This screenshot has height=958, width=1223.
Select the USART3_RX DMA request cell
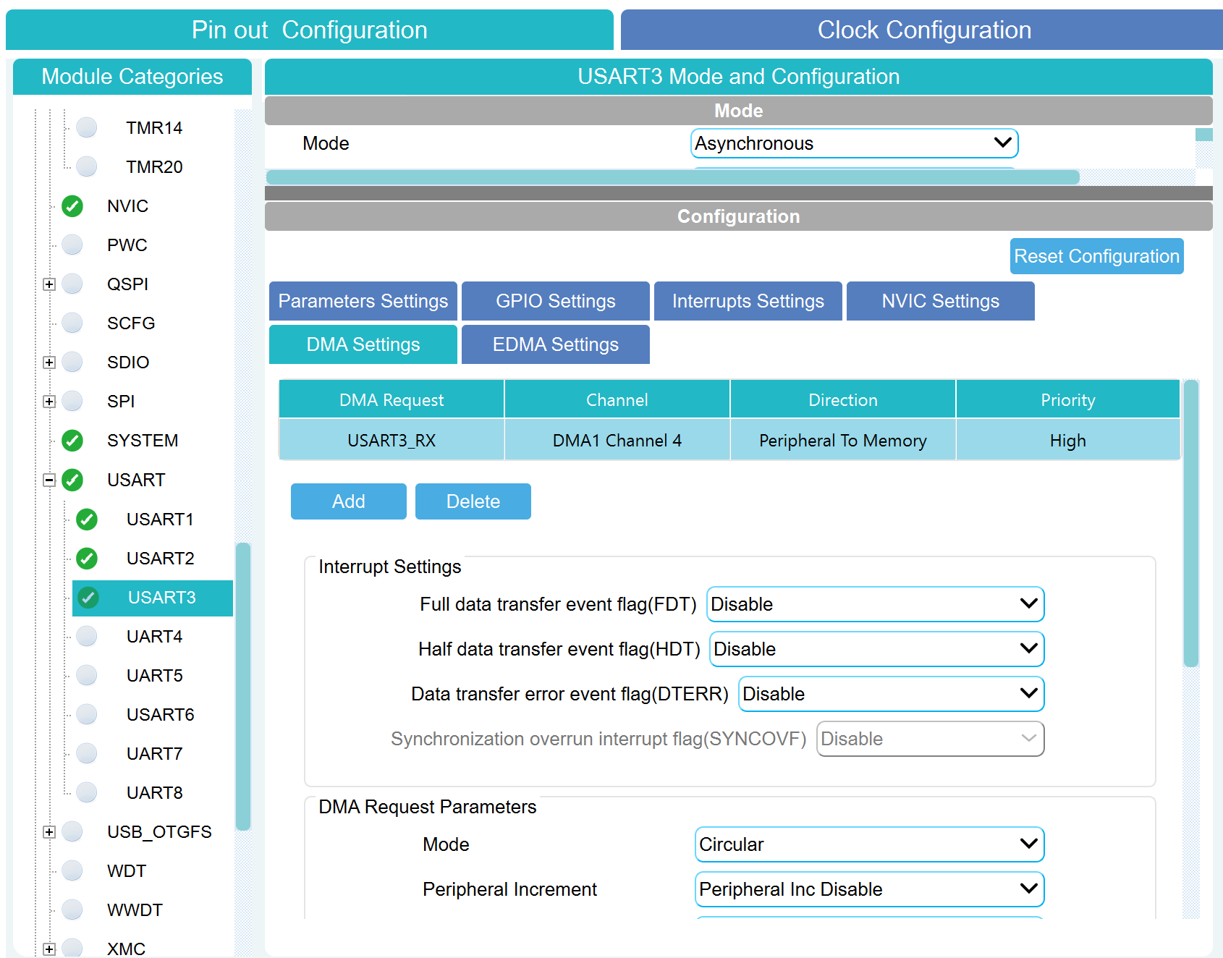(392, 441)
